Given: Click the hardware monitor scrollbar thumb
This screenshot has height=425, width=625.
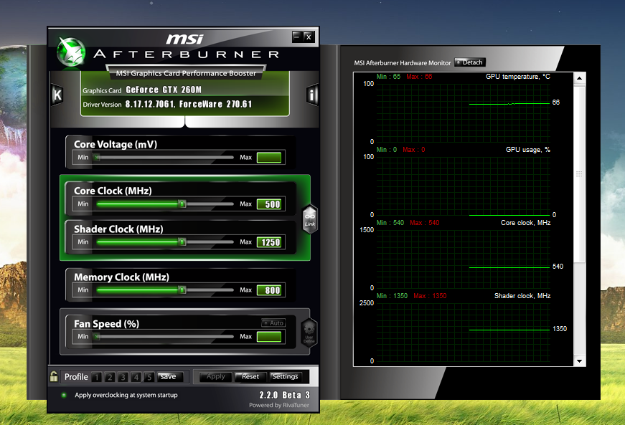Looking at the screenshot, I should [580, 174].
